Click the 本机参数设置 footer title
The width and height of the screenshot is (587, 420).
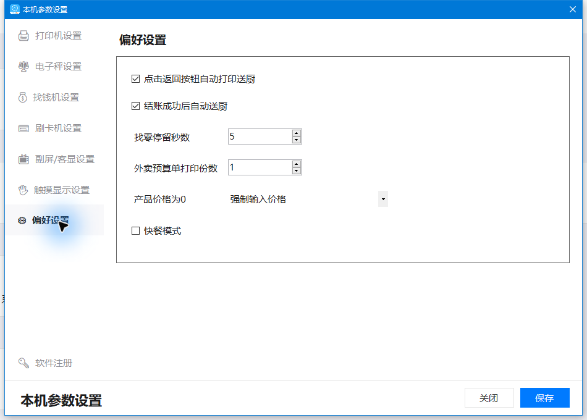click(x=61, y=400)
